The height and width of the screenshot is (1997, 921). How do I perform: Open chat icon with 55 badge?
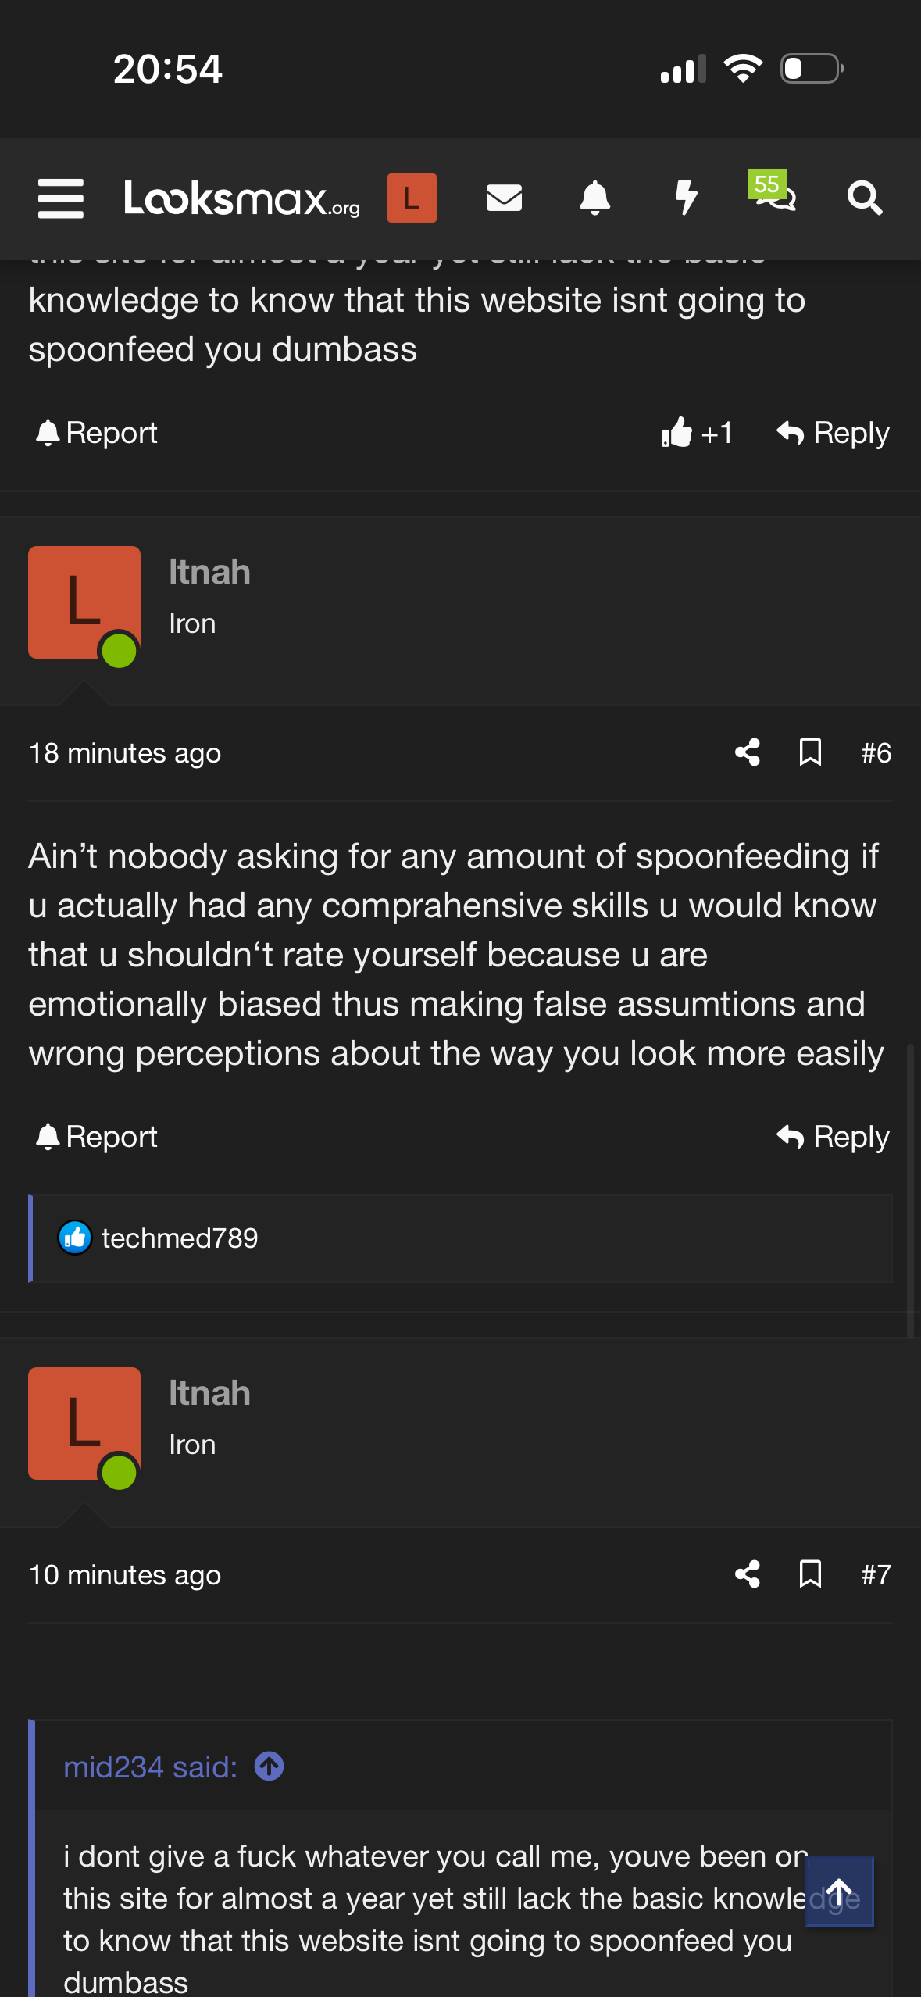(774, 195)
